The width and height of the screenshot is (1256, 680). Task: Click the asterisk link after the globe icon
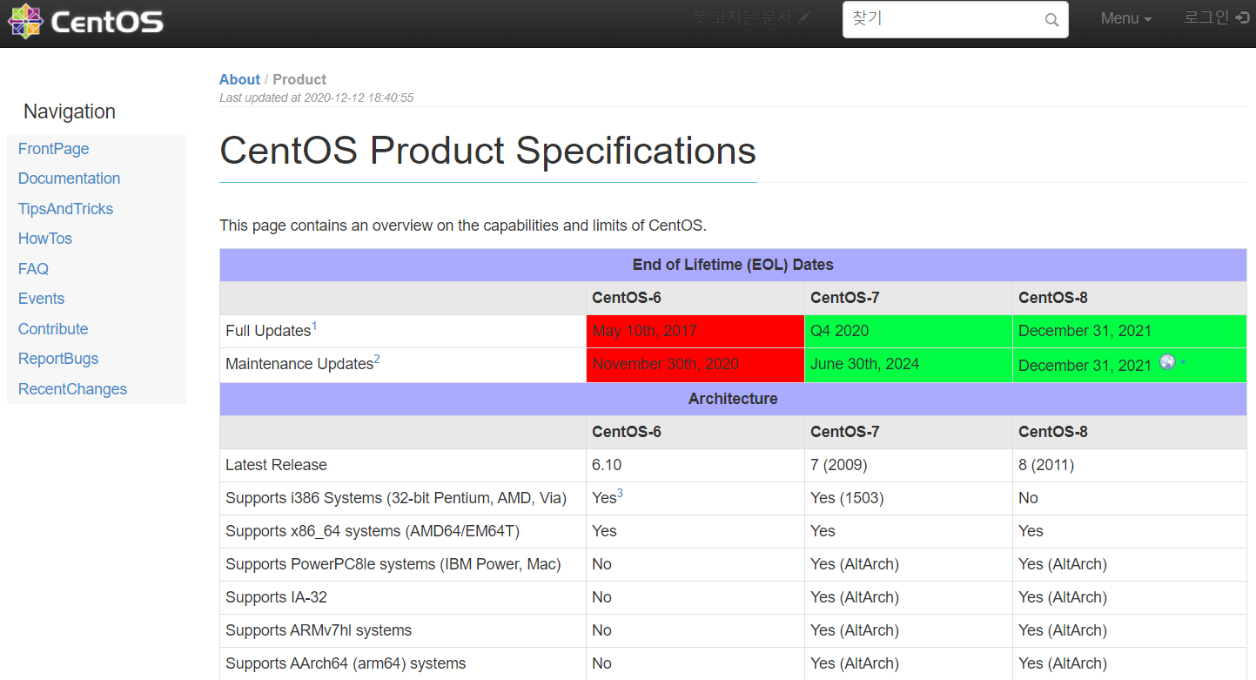pyautogui.click(x=1183, y=363)
